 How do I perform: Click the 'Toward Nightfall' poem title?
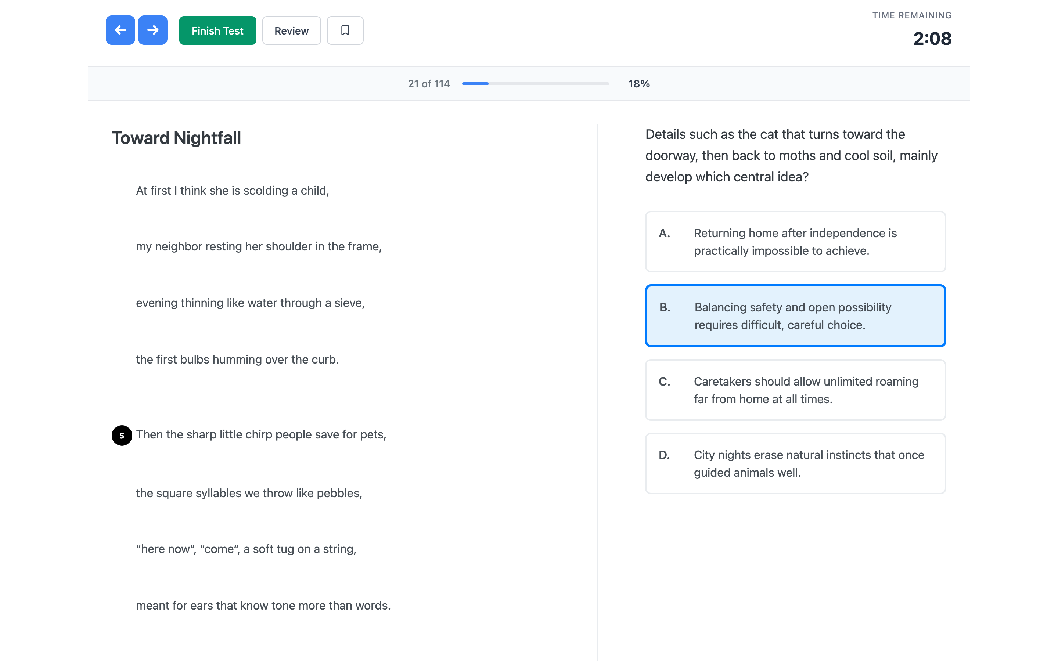[x=176, y=138]
